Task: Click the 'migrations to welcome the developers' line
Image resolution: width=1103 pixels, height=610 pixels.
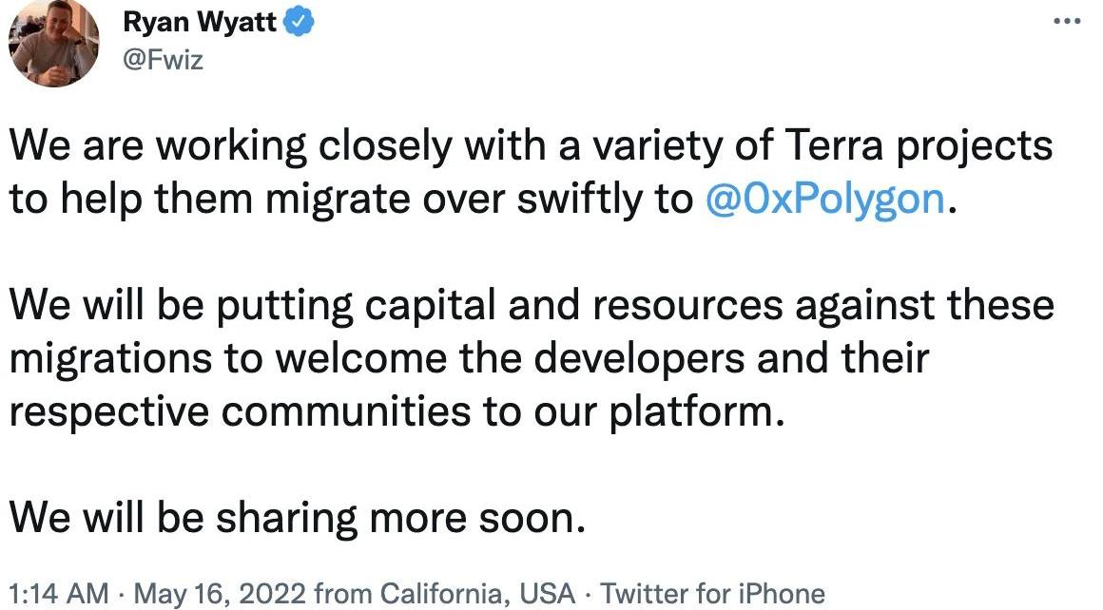Action: (469, 358)
